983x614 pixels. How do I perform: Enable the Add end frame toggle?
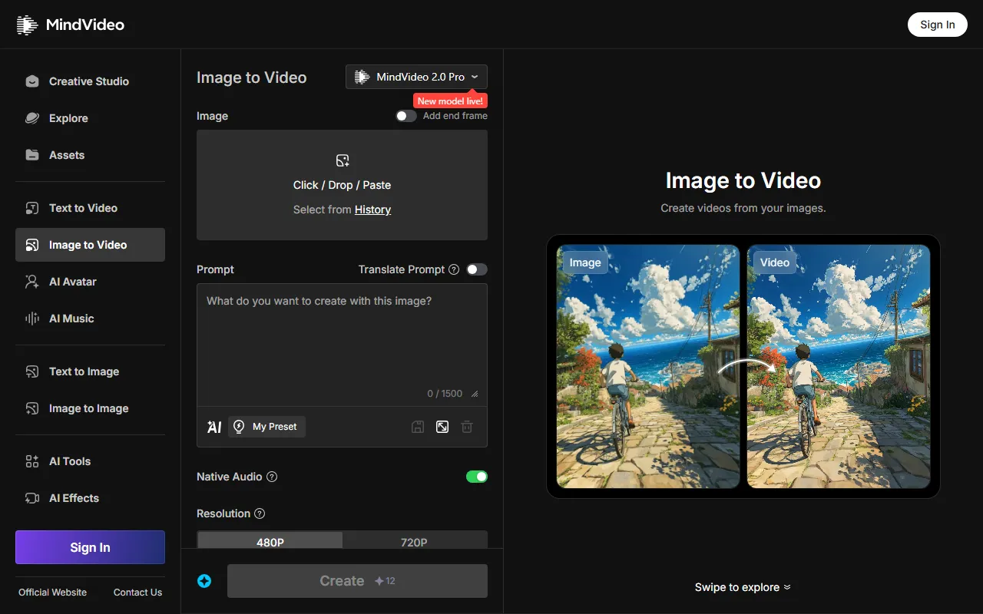pos(405,116)
